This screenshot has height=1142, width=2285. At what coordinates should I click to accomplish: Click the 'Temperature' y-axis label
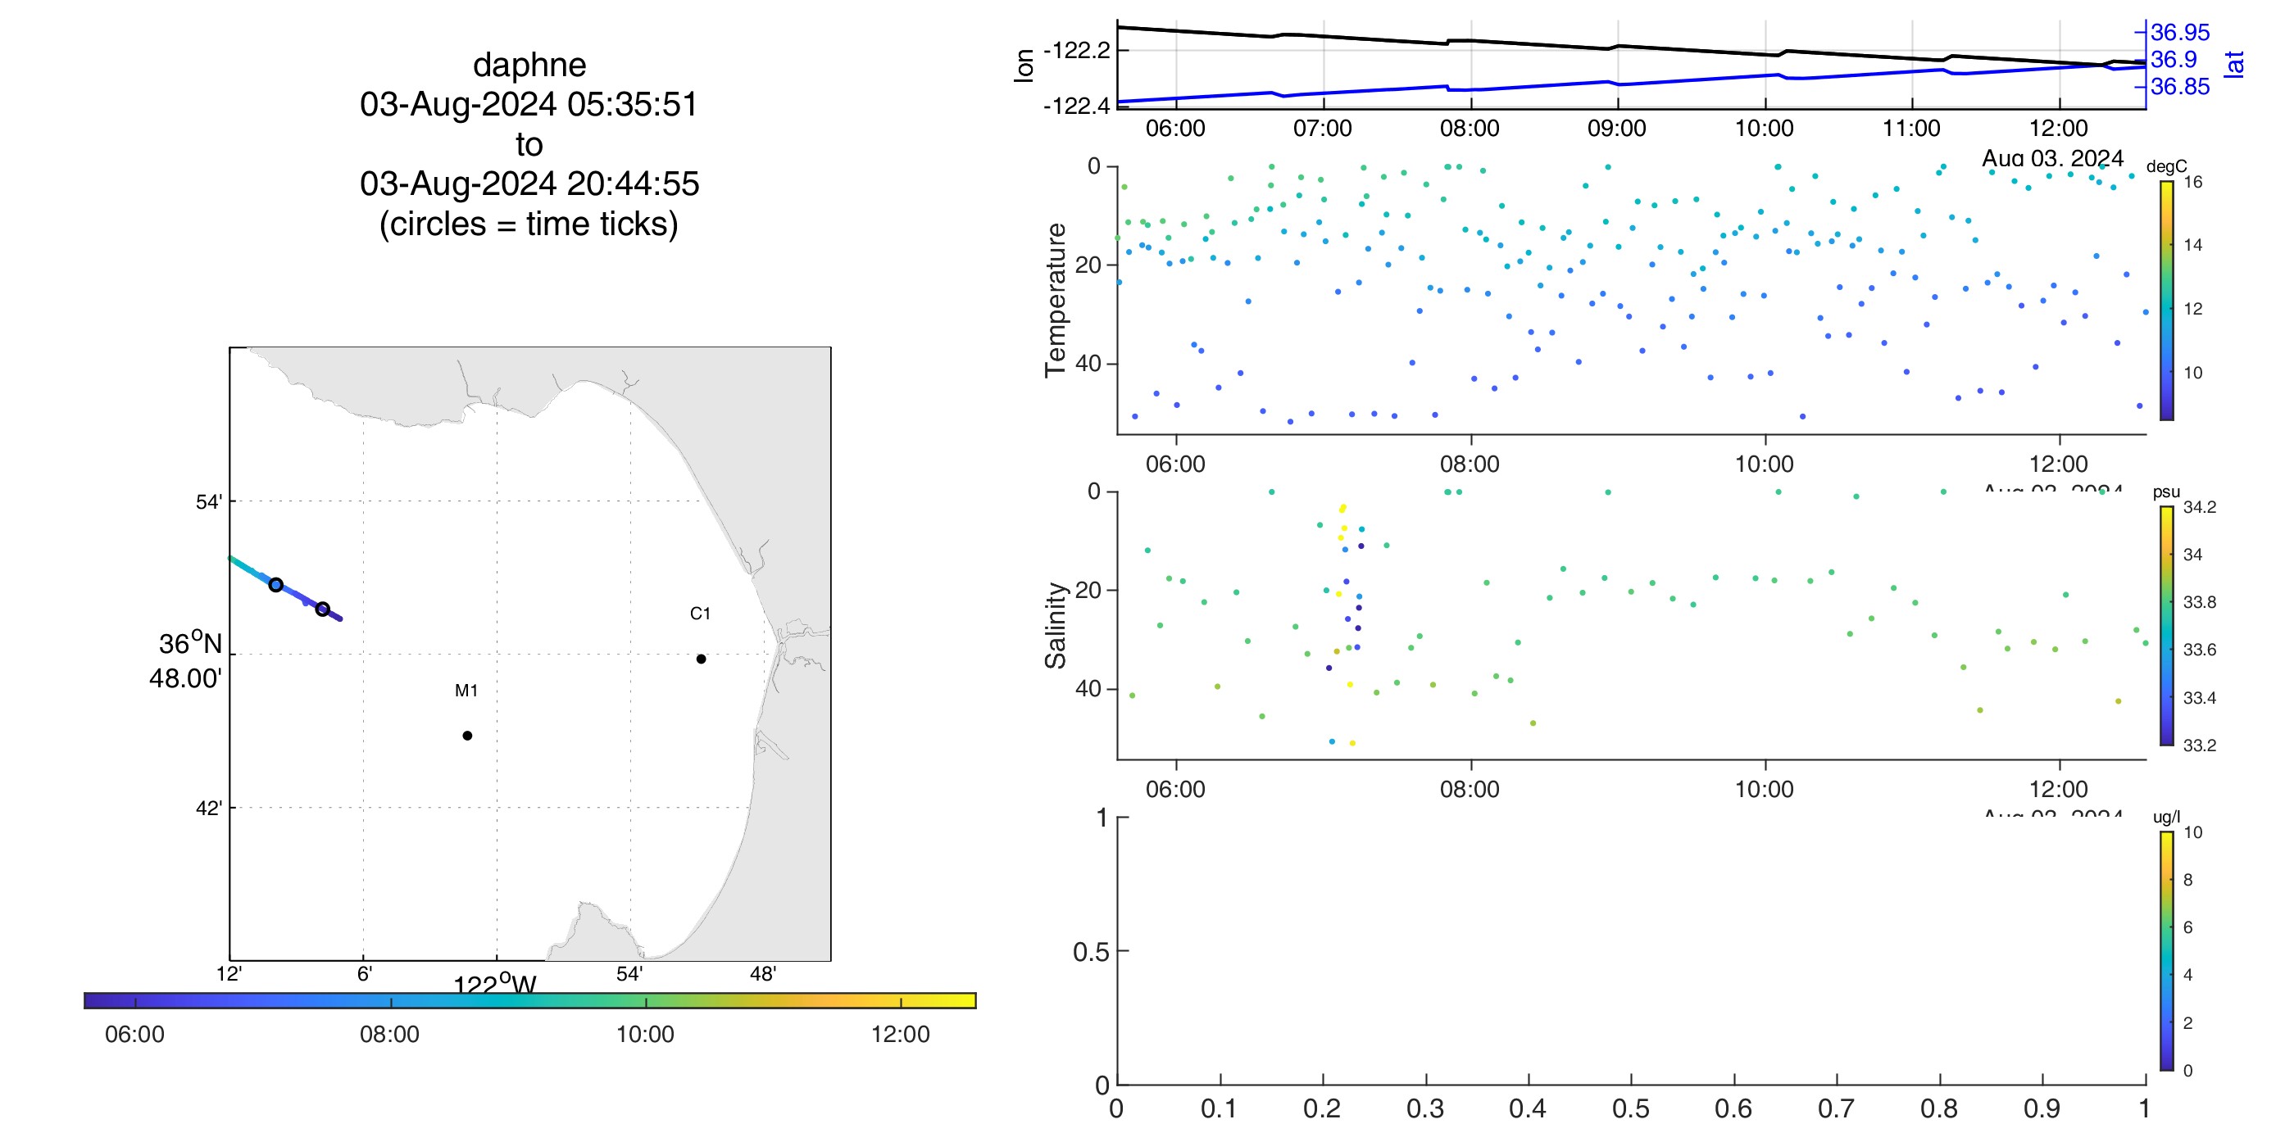1056,300
